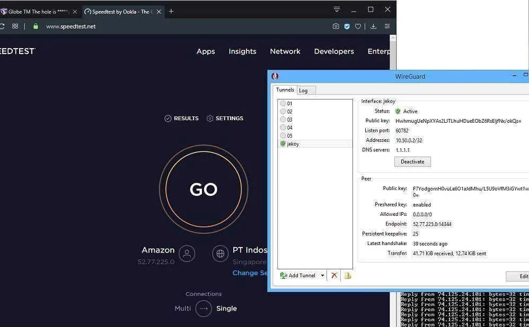This screenshot has height=327, width=529.
Task: Click the green padlock security icon
Action: [x=36, y=26]
